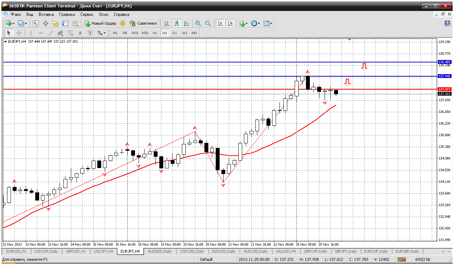
Task: Open the Data Window crosshair-target icon
Action: click(45, 23)
